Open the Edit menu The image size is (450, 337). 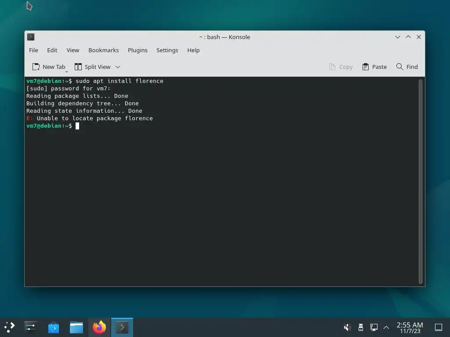(52, 50)
